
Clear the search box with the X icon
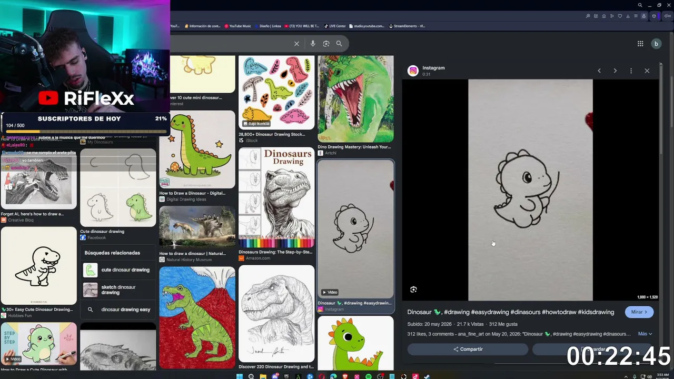click(296, 44)
